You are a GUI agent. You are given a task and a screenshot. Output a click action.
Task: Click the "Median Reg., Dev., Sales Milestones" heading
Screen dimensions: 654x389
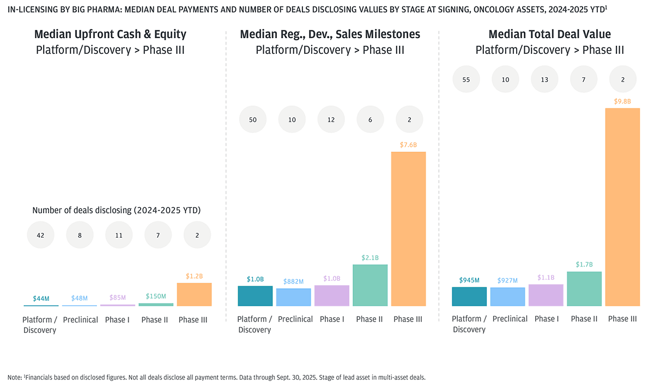[330, 34]
